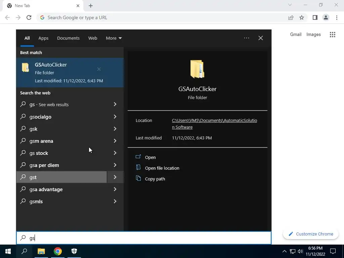Open network status tray icon
Viewport: 344px width, 258px height.
point(293,251)
